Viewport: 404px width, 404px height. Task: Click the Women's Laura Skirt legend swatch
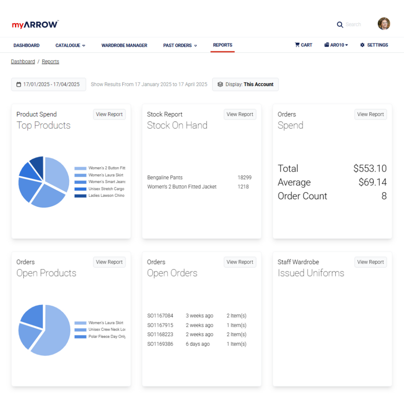click(80, 175)
